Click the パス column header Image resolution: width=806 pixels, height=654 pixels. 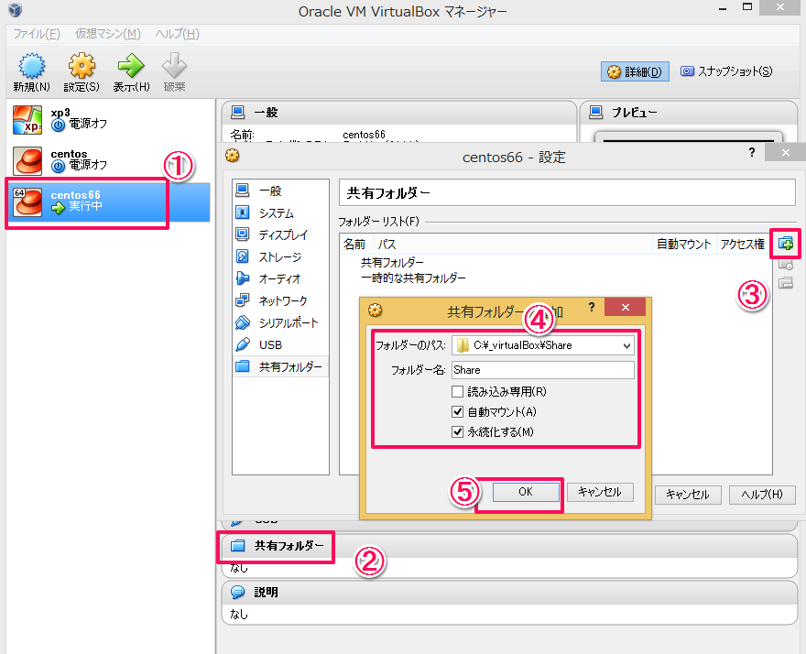click(512, 245)
